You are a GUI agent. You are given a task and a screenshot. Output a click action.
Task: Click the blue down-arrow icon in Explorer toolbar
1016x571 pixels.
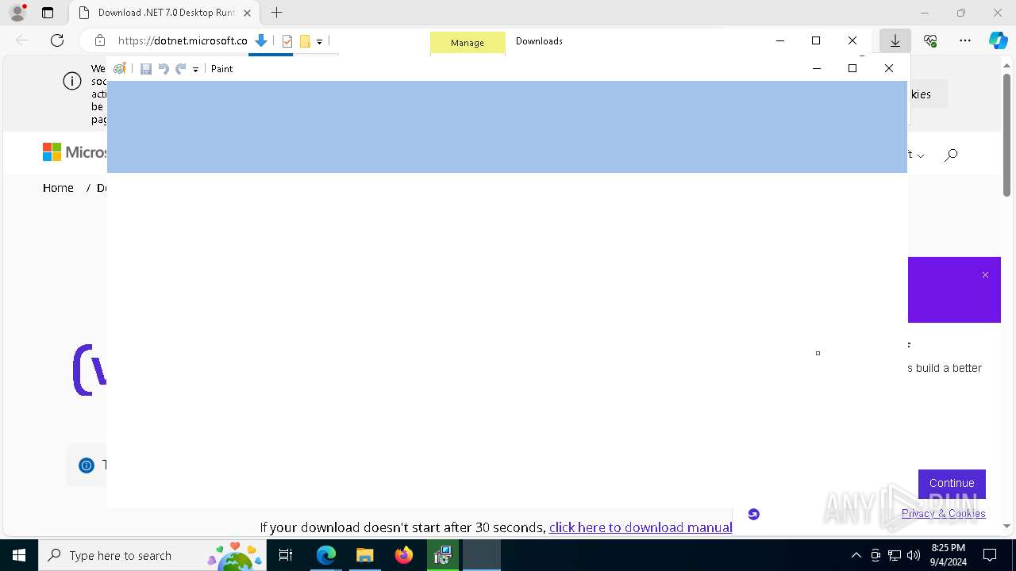(260, 40)
